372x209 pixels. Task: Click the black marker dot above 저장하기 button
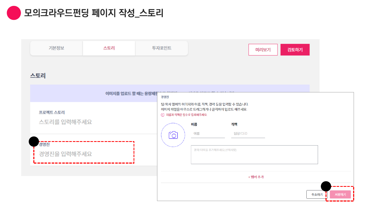click(x=326, y=186)
